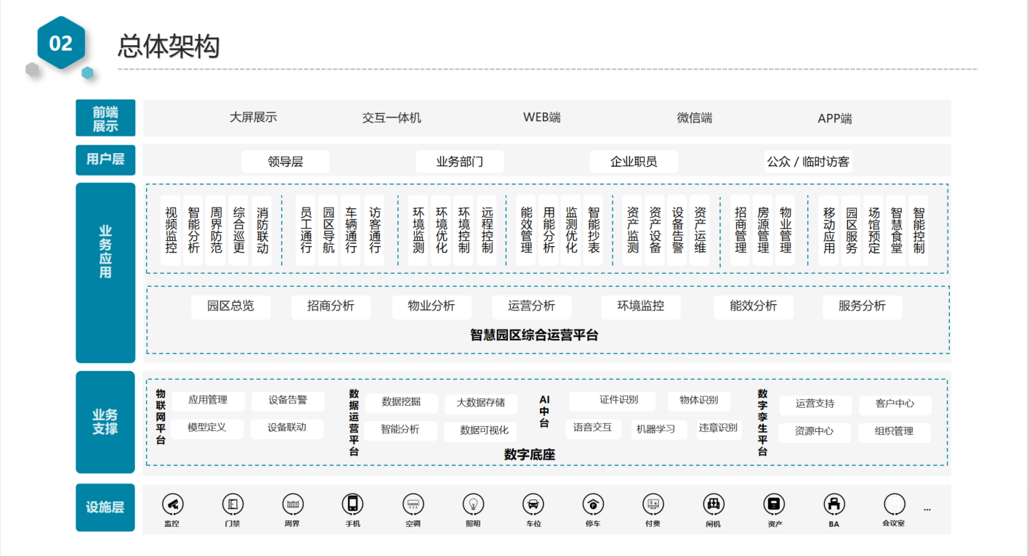This screenshot has height=556, width=1029.
Task: Click the 02 hexagon section badge
Action: pyautogui.click(x=61, y=44)
